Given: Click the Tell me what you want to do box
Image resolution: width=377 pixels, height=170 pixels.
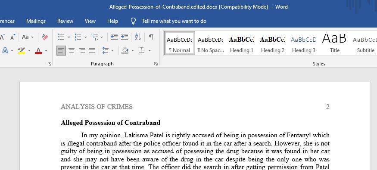Looking at the screenshot, I should coord(174,21).
